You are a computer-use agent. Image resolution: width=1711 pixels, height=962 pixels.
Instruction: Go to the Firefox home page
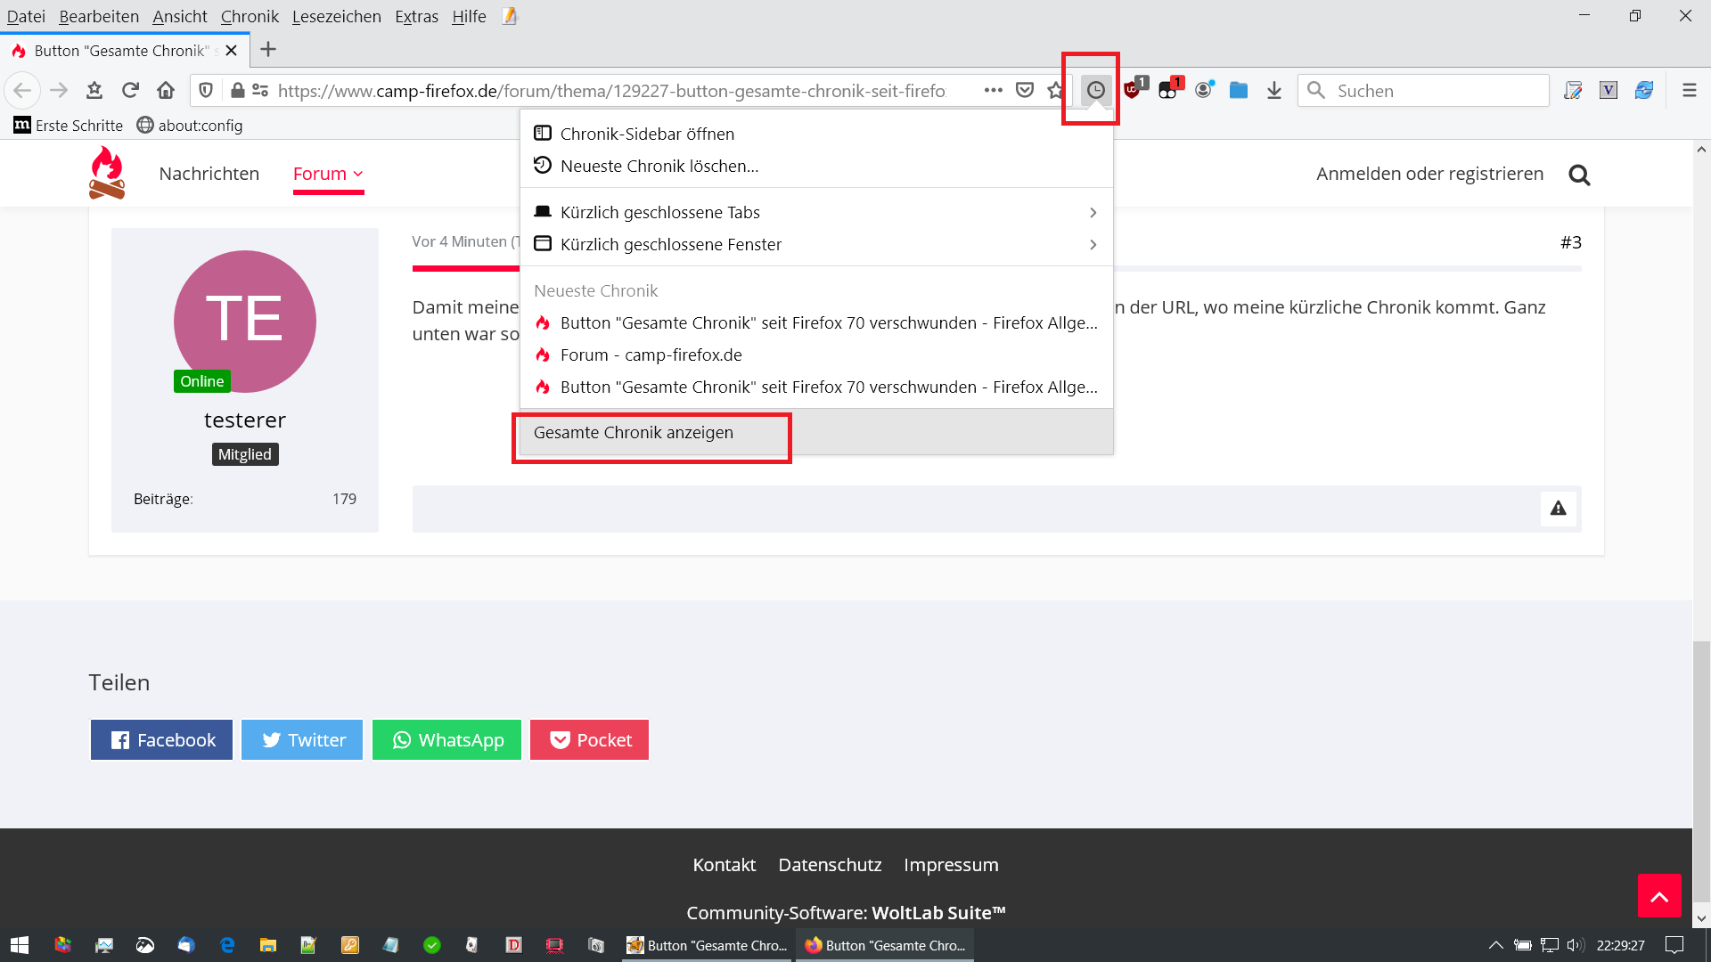166,90
